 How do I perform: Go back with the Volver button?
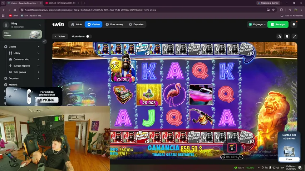point(60,36)
